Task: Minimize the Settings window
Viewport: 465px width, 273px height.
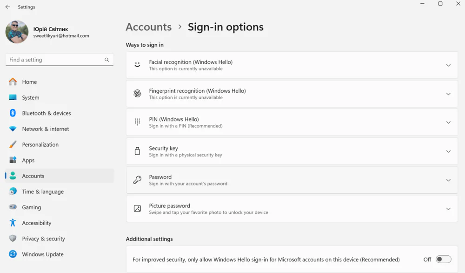Action: click(x=422, y=4)
